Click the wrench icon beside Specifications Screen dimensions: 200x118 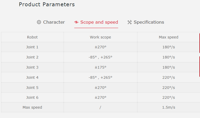[x=130, y=22]
